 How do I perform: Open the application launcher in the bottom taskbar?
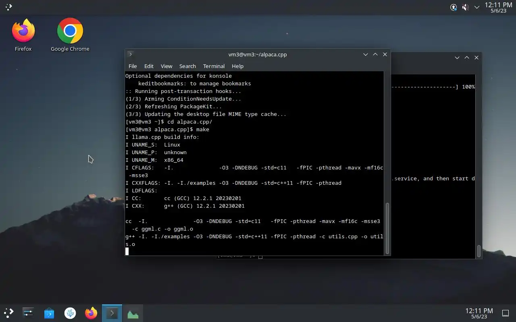(x=8, y=313)
